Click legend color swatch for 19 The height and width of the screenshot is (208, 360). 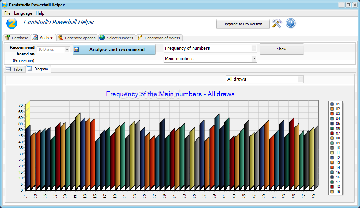pyautogui.click(x=332, y=192)
